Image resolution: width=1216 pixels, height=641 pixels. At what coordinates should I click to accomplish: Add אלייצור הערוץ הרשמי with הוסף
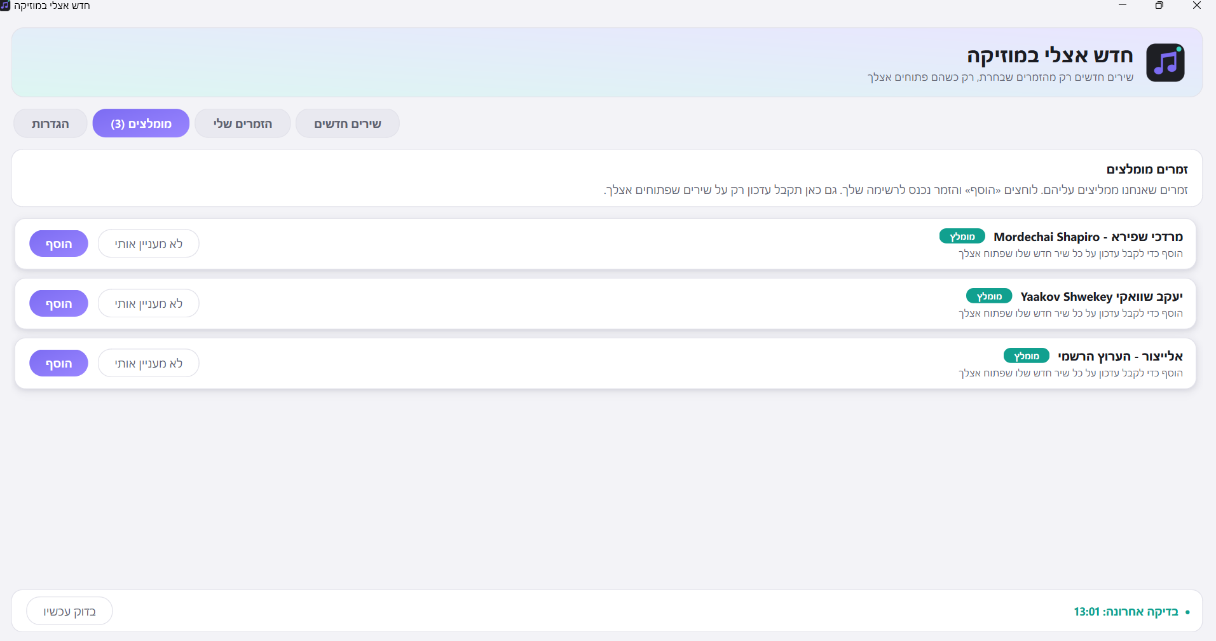[58, 363]
